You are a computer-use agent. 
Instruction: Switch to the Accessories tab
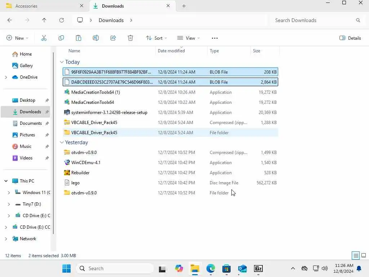pos(45,6)
